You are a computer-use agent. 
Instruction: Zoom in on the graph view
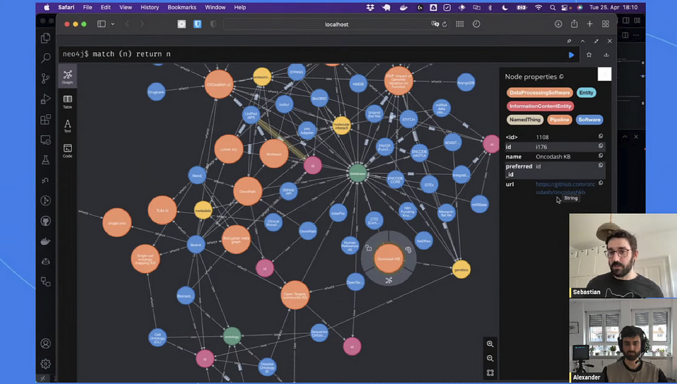[x=490, y=344]
